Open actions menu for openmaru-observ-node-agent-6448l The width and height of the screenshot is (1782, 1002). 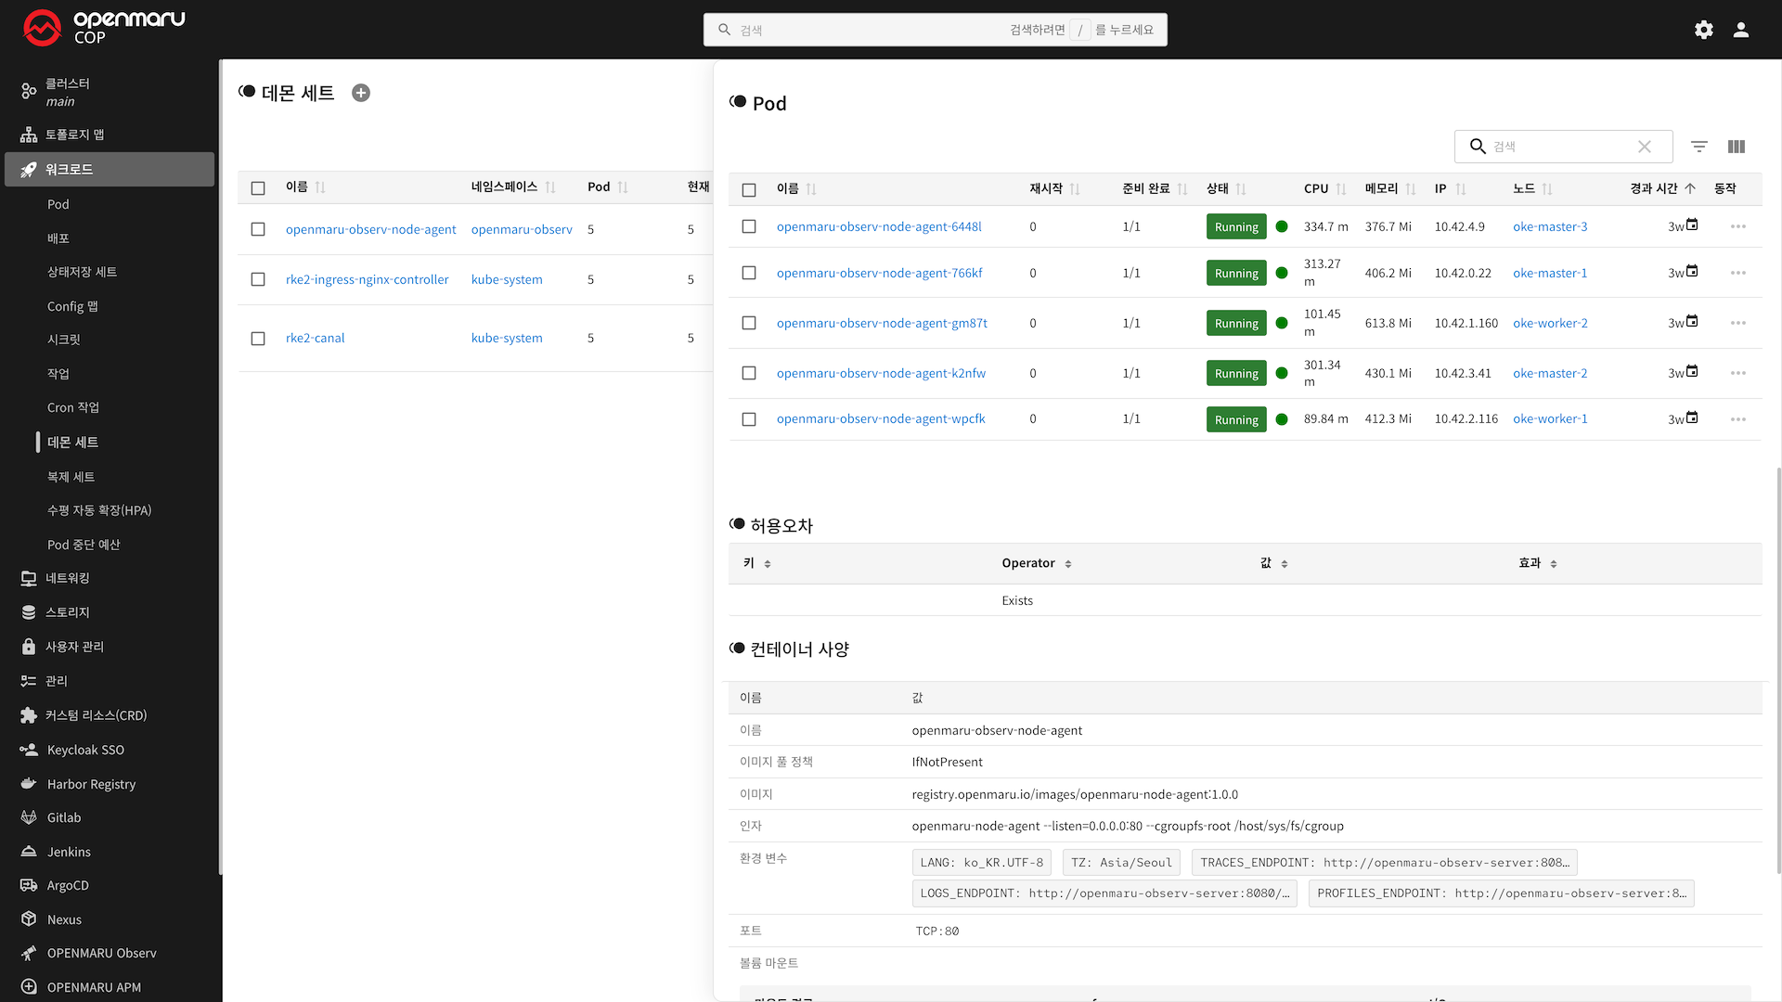(1737, 226)
